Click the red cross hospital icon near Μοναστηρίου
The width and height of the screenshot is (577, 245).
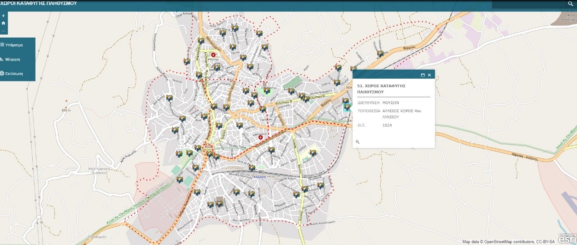click(213, 55)
